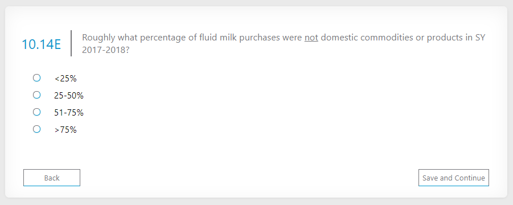Click the Save and Continue button
The image size is (513, 205).
453,178
